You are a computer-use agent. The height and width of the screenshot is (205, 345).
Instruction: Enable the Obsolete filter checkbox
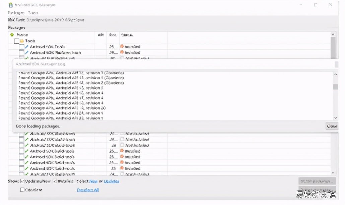point(22,190)
